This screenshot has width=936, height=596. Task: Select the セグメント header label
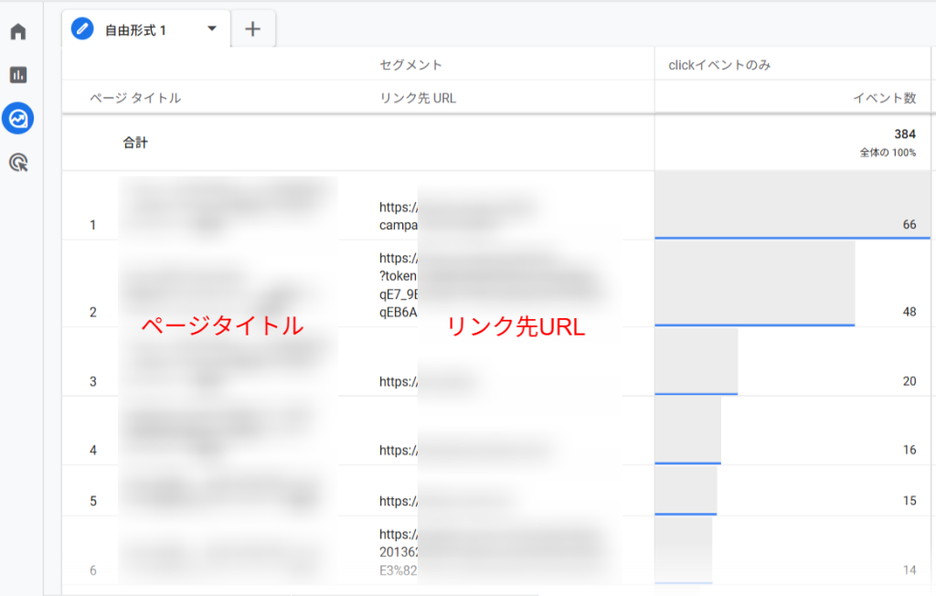coord(411,65)
